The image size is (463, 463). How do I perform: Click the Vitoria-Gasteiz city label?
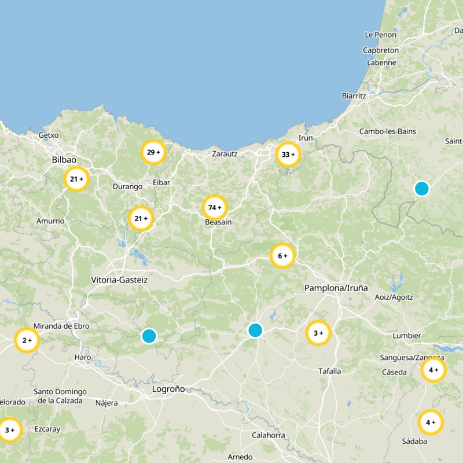point(119,280)
